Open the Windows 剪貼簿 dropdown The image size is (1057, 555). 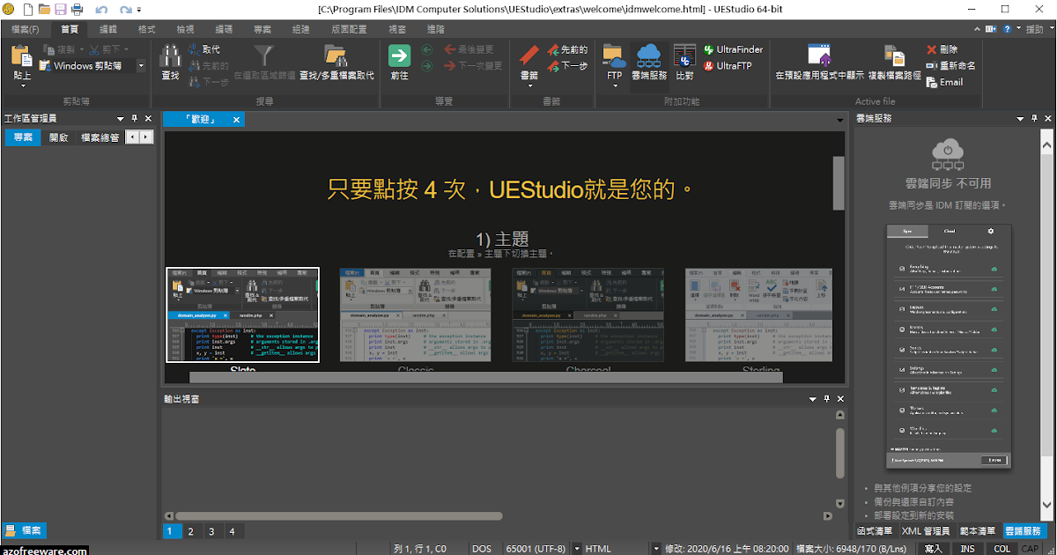[142, 63]
